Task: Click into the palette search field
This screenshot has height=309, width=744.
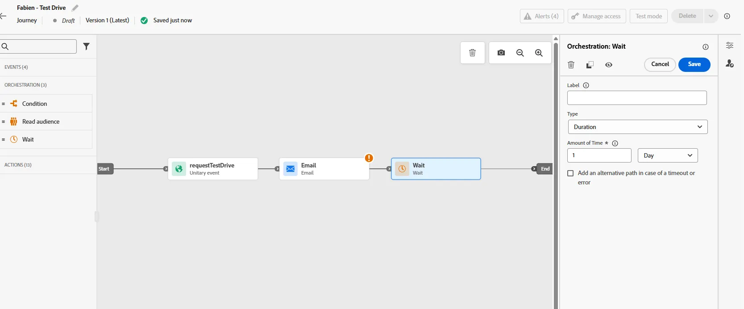Action: pos(38,46)
